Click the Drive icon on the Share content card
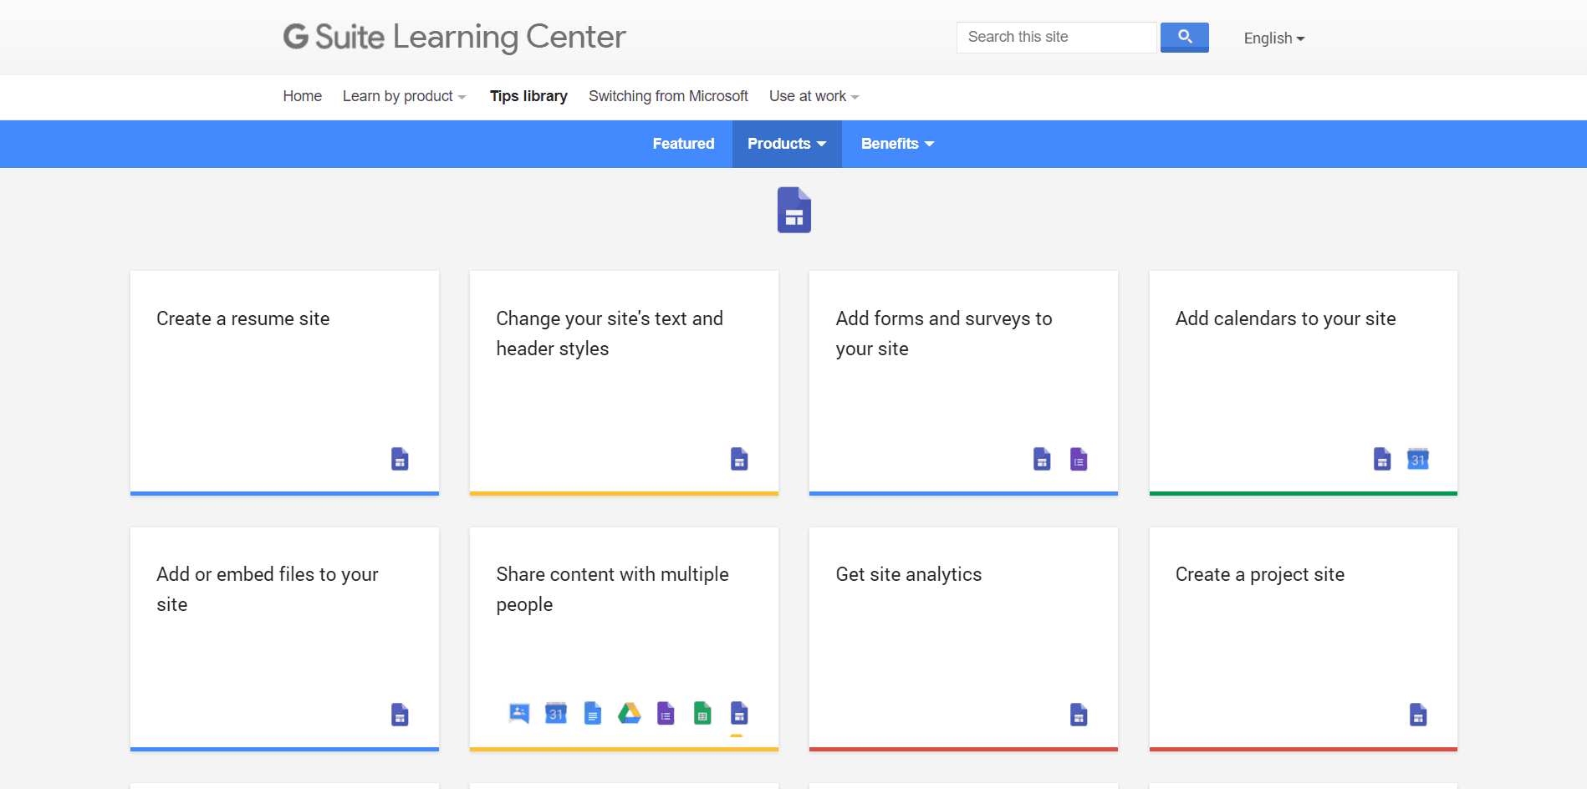The image size is (1587, 789). (629, 713)
